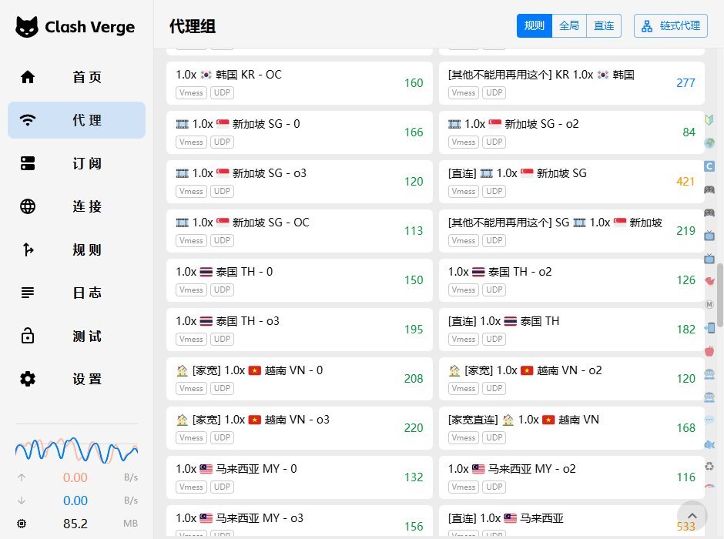Click the 85.2 MB memory usage value
Image resolution: width=724 pixels, height=539 pixels.
(x=75, y=524)
